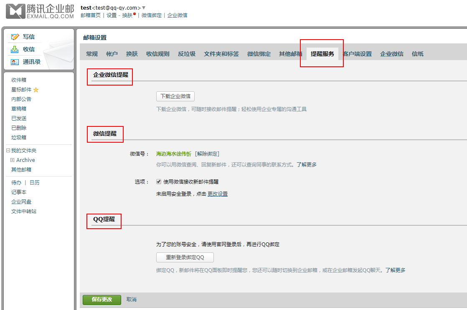This screenshot has height=310, width=467.
Task: Open the 收信规则 tab
Action: coord(158,54)
